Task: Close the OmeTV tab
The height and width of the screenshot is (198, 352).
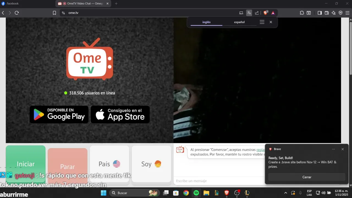Action: tap(107, 4)
